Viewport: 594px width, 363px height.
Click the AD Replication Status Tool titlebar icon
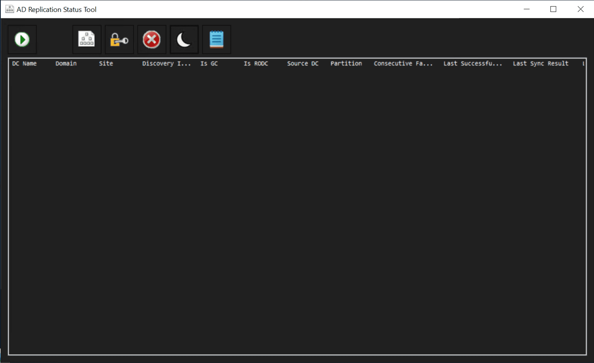coord(9,8)
